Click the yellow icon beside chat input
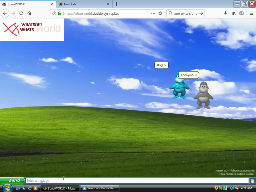Screen dimensions: 256x192 pyautogui.click(x=252, y=181)
